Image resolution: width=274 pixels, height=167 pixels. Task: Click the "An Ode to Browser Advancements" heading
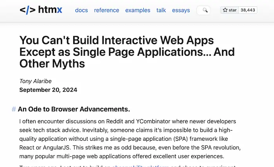pos(74,109)
